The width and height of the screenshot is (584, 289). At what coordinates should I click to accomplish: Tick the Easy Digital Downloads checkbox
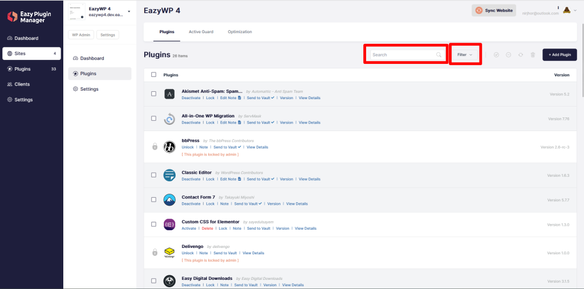(154, 281)
